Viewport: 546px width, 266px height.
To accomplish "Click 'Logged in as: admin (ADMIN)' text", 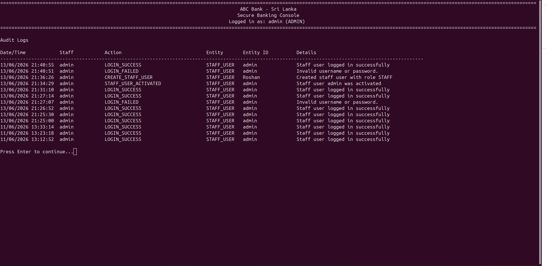I will coord(267,21).
